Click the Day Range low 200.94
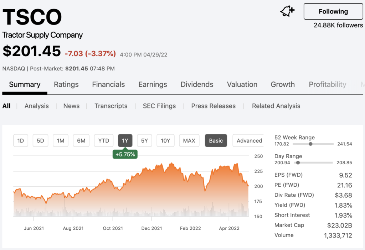This screenshot has height=250, width=365. [282, 163]
